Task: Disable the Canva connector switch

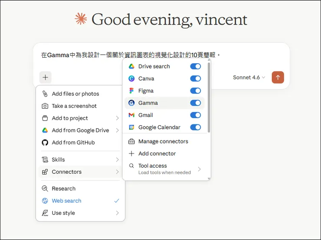Action: point(196,78)
